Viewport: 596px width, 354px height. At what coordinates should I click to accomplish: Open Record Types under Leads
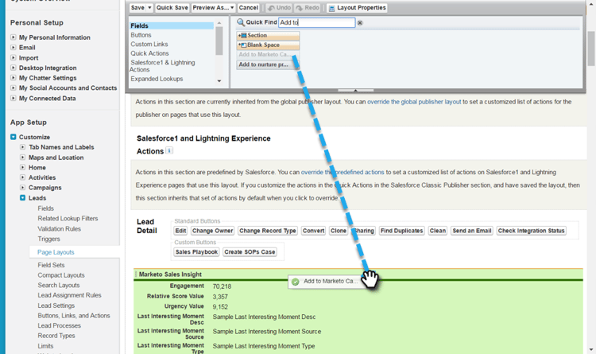[56, 336]
